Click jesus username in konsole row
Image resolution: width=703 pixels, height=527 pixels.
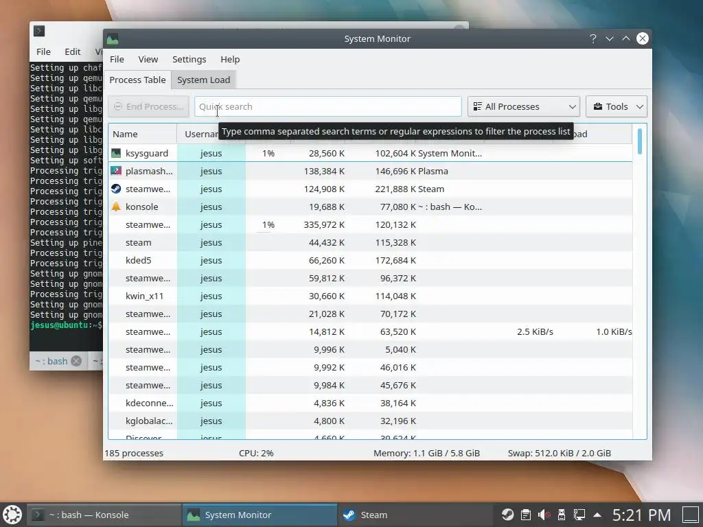[211, 207]
